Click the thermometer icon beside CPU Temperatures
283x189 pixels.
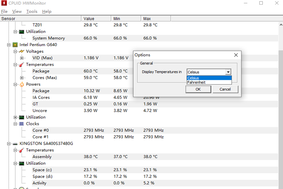click(22, 65)
